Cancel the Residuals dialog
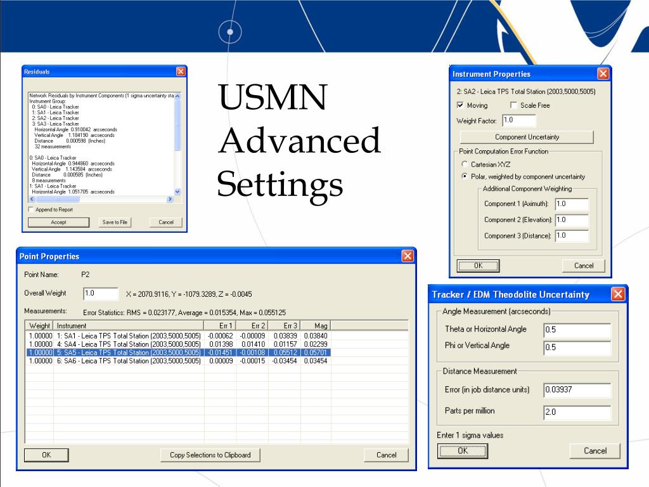The image size is (649, 487). click(x=165, y=223)
